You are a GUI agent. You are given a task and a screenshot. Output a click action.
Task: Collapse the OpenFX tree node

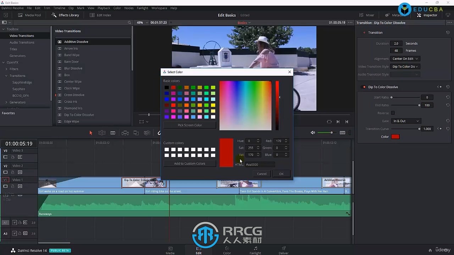[x=4, y=62]
